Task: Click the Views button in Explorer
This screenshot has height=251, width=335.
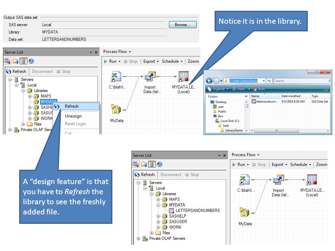Action: pos(239,89)
